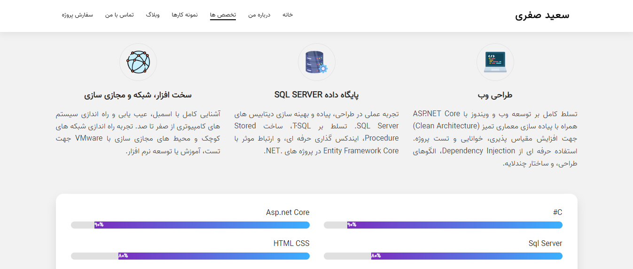Screen dimensions: 633x269
Task: Go to درباره من page
Action: click(x=259, y=15)
